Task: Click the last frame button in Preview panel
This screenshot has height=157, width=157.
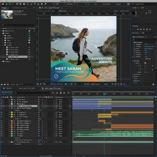Action: tap(150, 29)
